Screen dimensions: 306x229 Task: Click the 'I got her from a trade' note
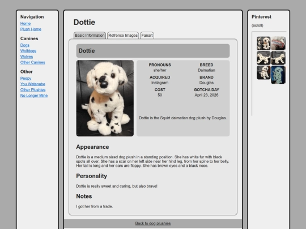(95, 206)
